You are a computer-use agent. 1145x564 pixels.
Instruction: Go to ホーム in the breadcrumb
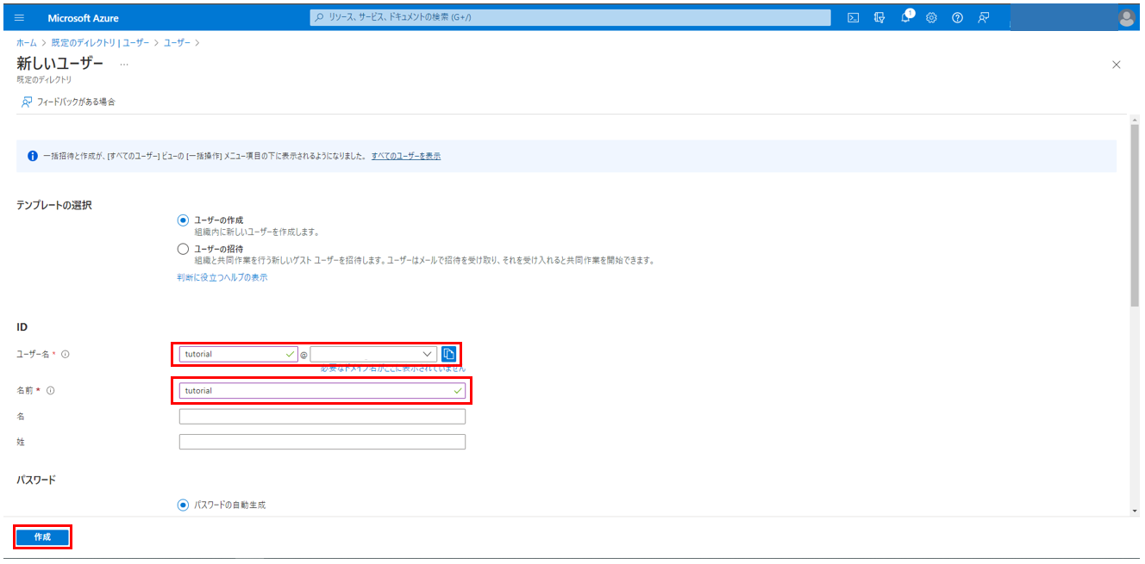[26, 42]
